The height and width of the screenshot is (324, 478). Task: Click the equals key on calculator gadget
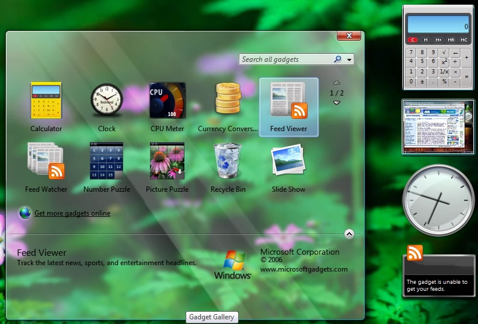click(x=466, y=77)
